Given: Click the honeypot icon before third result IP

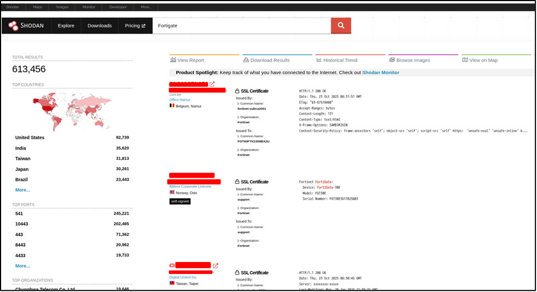Looking at the screenshot, I should tap(172, 265).
